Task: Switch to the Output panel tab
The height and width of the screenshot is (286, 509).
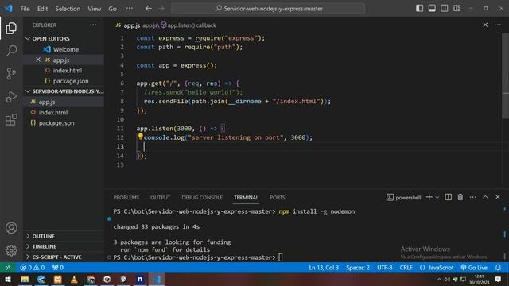Action: [x=160, y=198]
